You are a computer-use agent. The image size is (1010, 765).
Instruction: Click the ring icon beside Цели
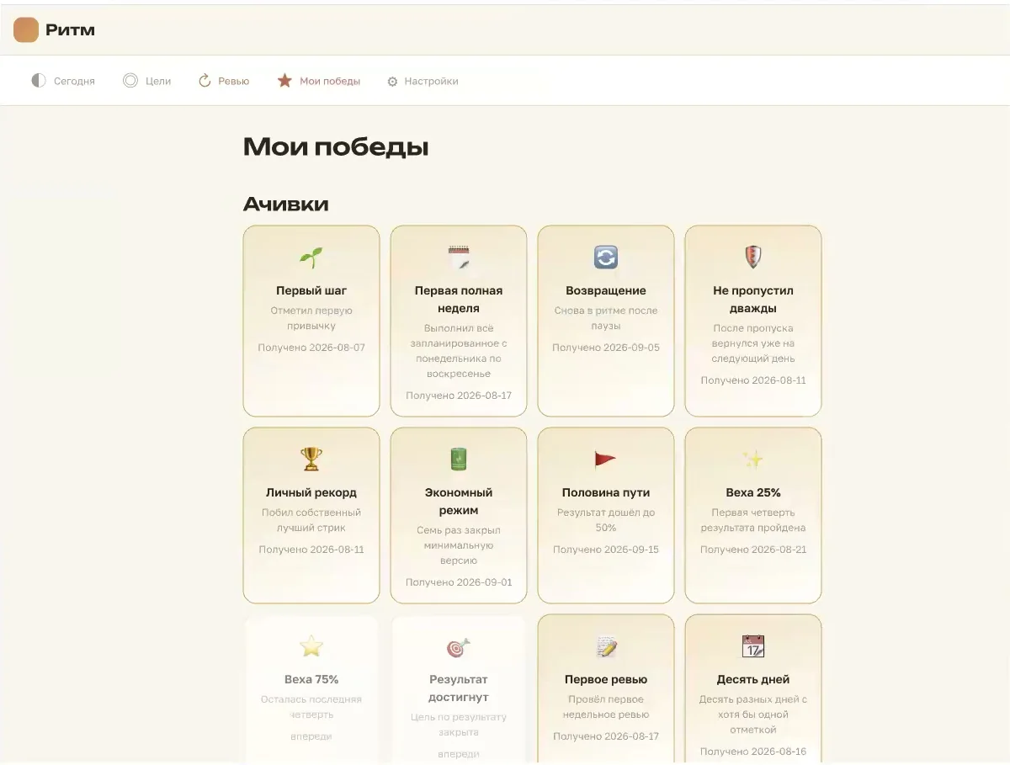coord(130,81)
